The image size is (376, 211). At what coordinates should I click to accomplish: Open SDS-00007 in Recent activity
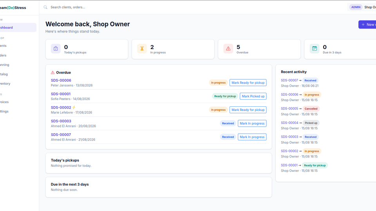pyautogui.click(x=289, y=80)
